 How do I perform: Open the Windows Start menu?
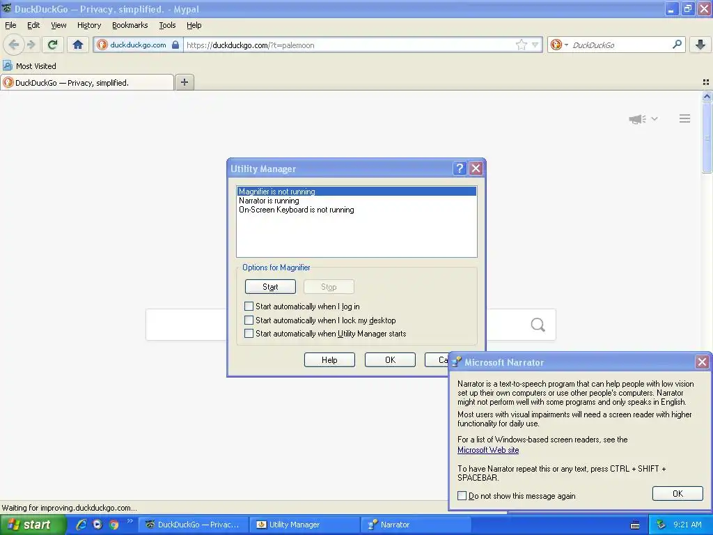(33, 525)
